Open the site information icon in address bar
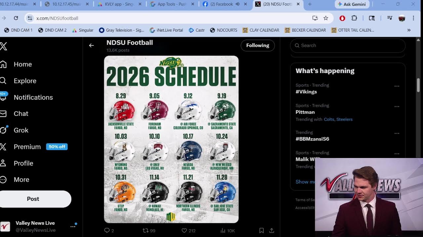 click(x=30, y=18)
